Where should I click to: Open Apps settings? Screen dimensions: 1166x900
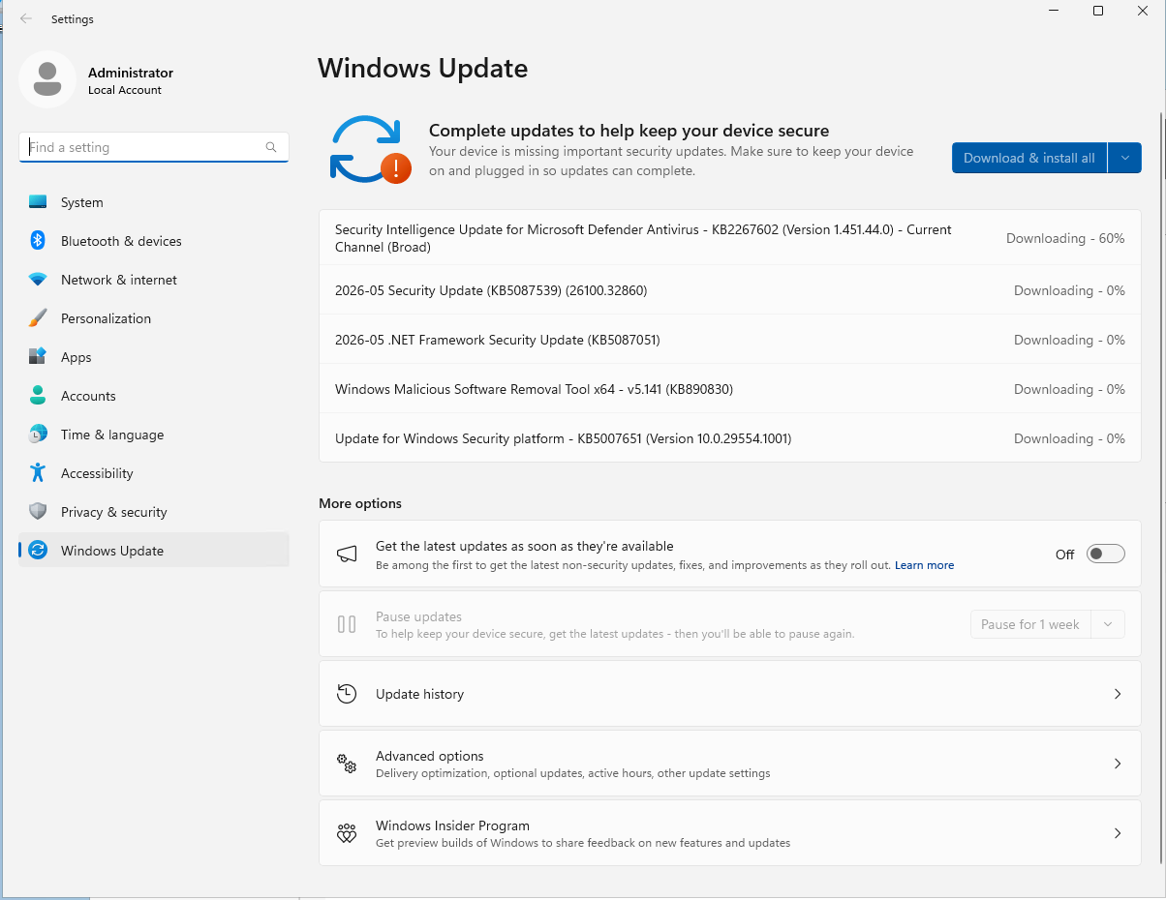(x=154, y=357)
